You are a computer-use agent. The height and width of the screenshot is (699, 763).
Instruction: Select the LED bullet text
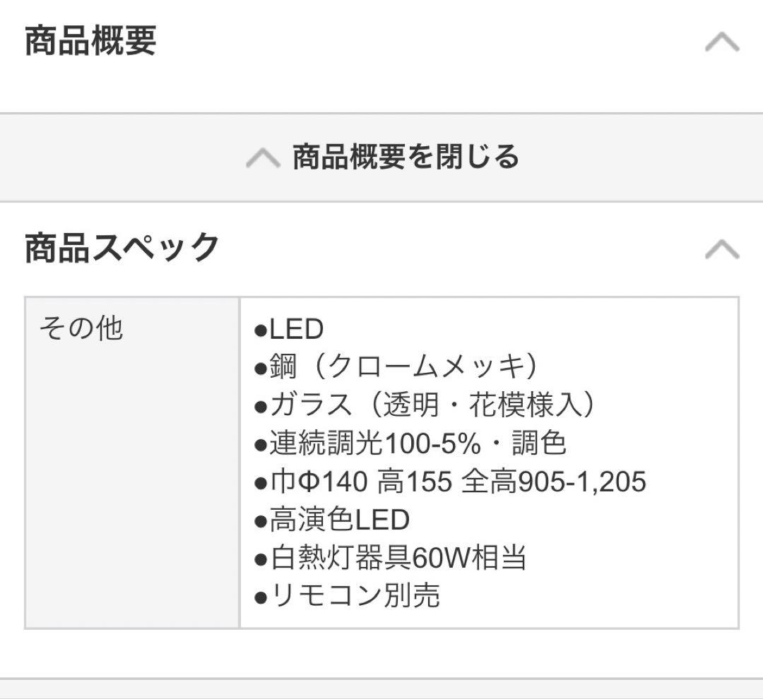[290, 328]
